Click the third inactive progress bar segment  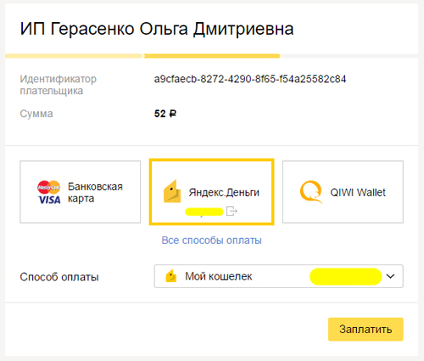[349, 56]
